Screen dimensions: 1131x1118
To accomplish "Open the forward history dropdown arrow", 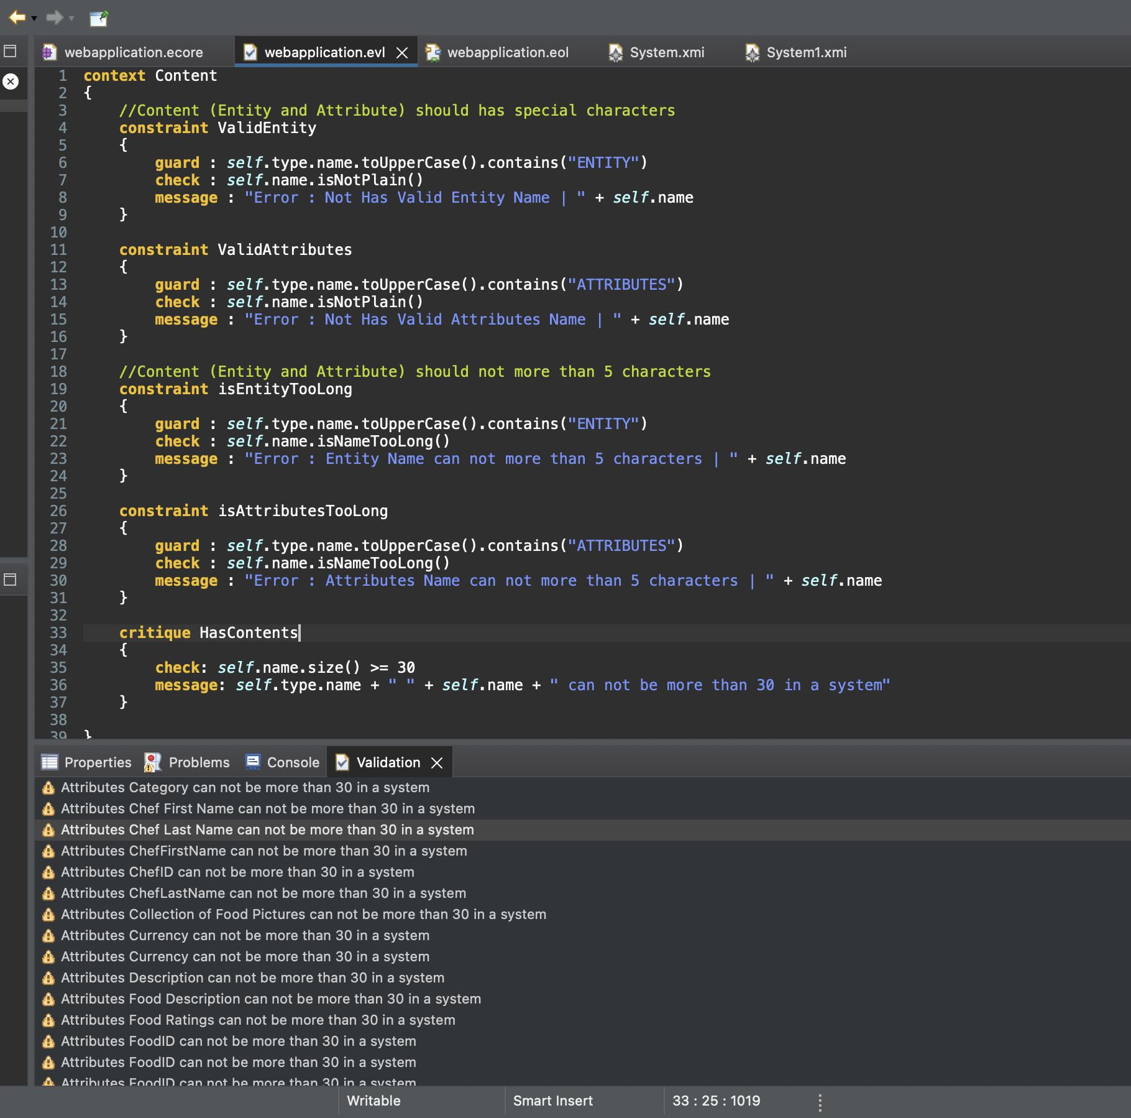I will (x=71, y=18).
